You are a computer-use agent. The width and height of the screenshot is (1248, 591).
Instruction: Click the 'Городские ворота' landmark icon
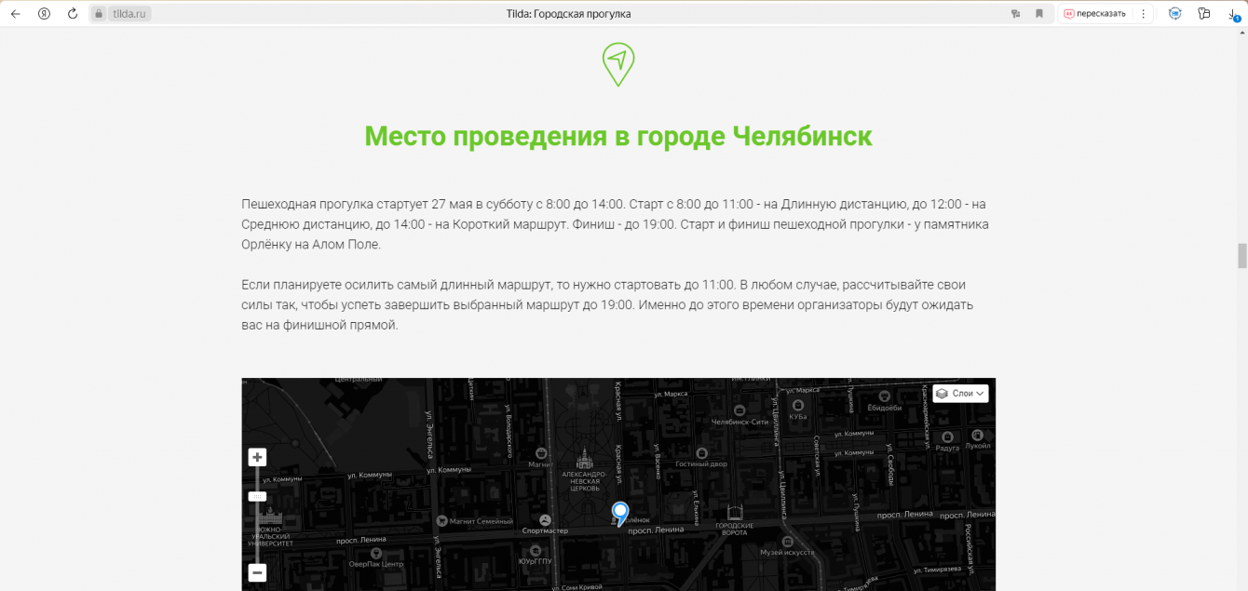pyautogui.click(x=735, y=513)
